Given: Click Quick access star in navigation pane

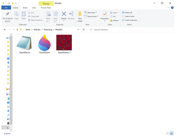Looking at the screenshot, I should (x=7, y=38).
